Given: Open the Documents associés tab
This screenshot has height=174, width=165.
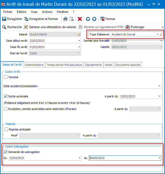Looking at the screenshot, I should (128, 65).
